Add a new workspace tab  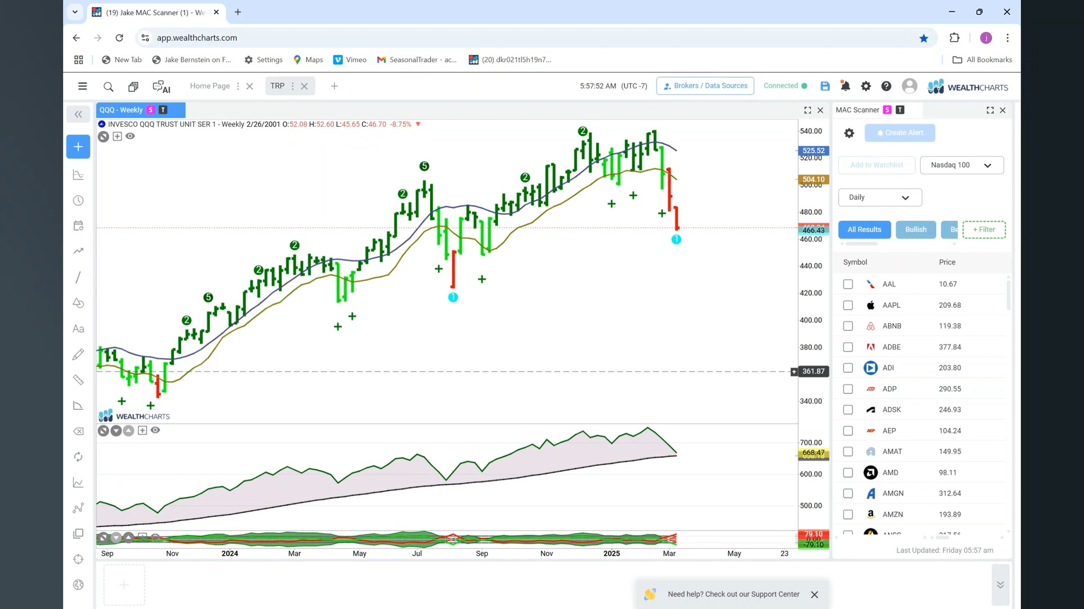pos(334,86)
